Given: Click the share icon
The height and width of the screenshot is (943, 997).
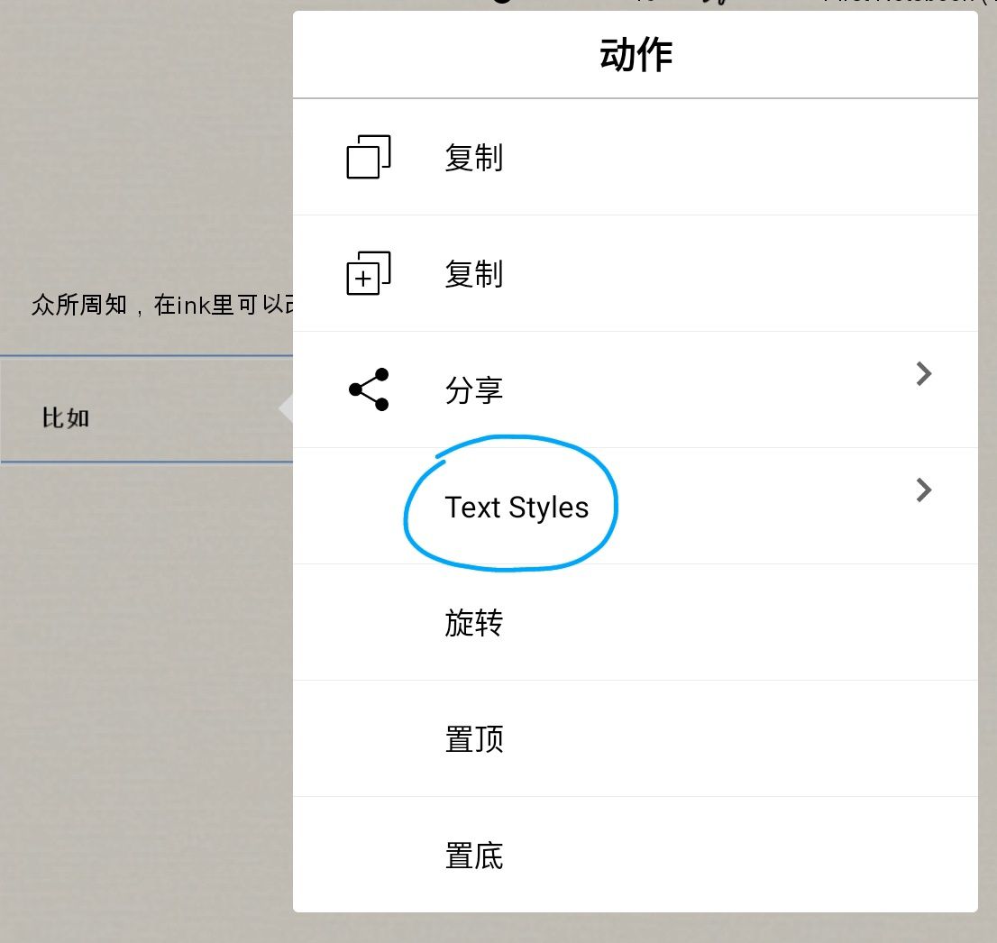Looking at the screenshot, I should [x=369, y=389].
